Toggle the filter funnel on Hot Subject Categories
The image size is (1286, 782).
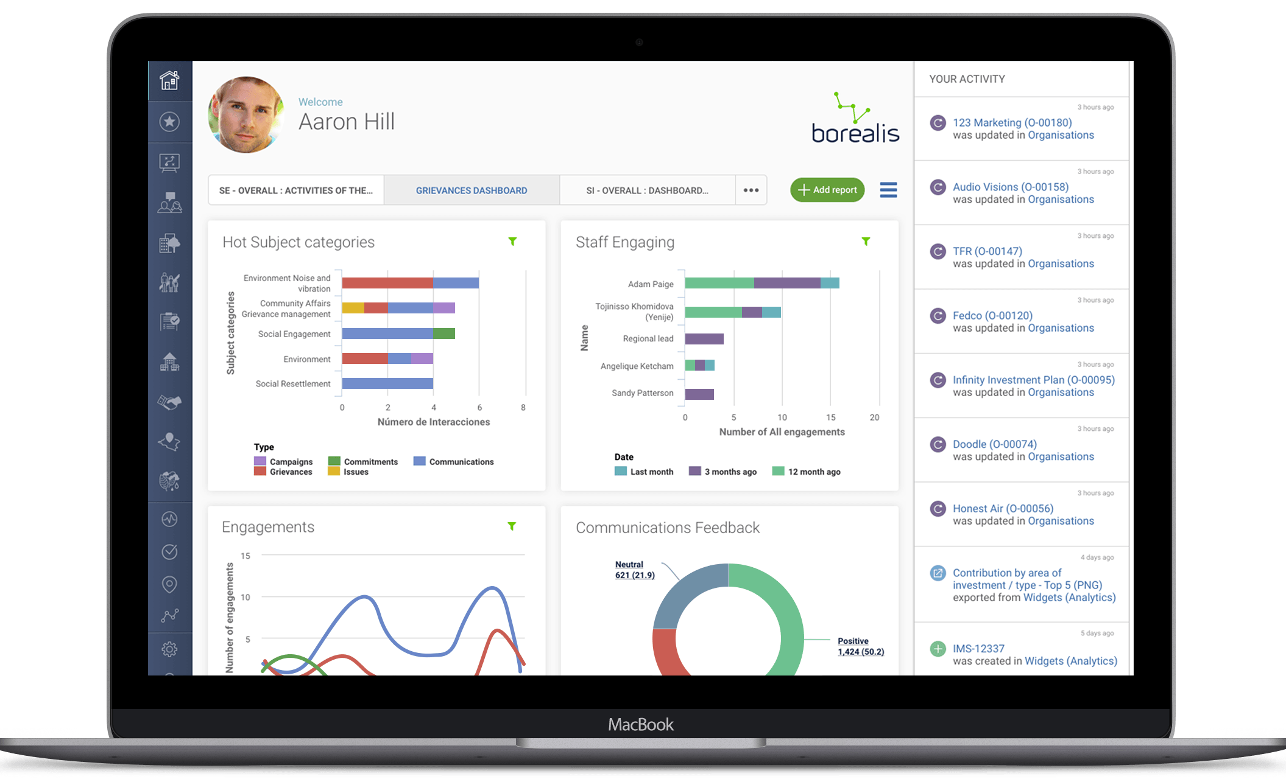click(x=512, y=242)
